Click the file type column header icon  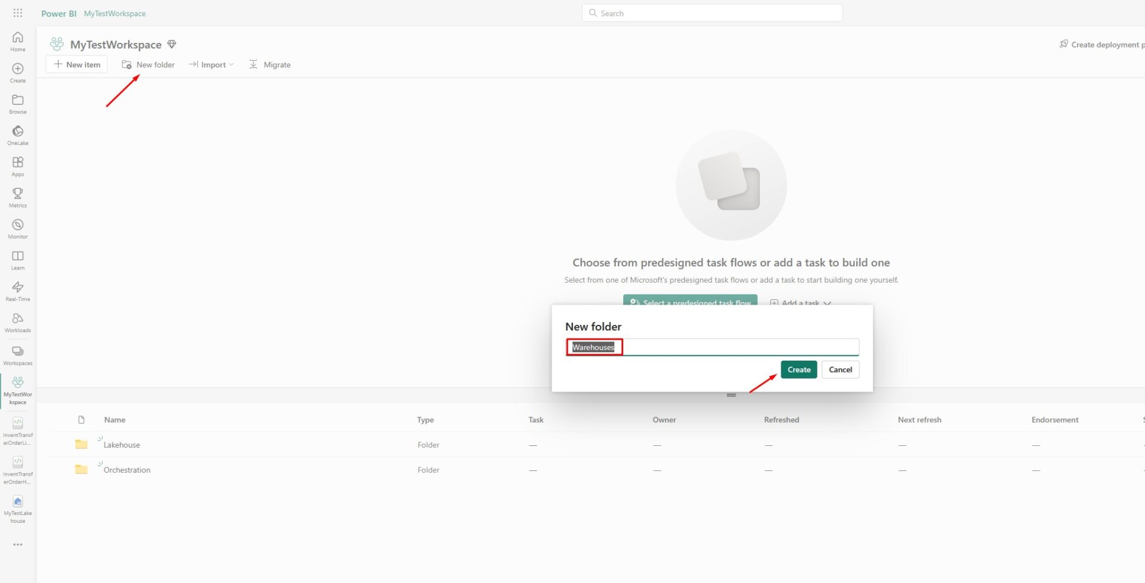click(81, 420)
